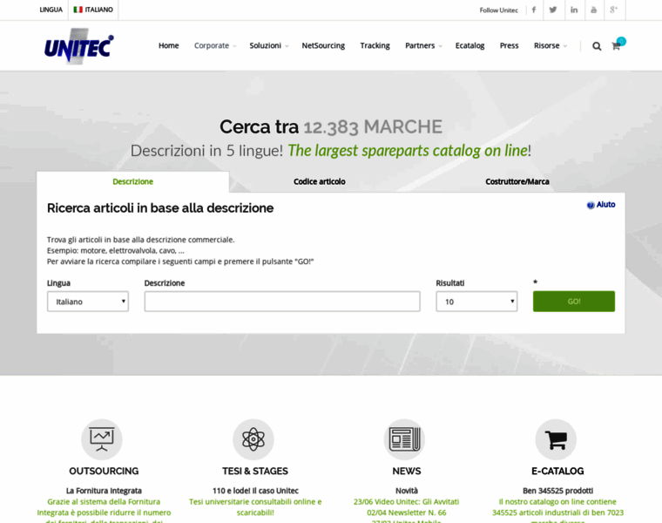
Task: Click the Outsourcing presentation chart icon
Action: point(102,439)
